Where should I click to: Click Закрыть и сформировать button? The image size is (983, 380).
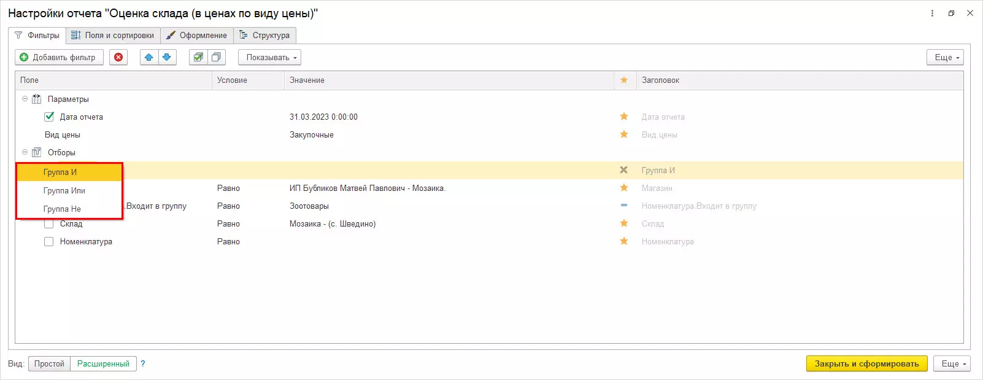pyautogui.click(x=866, y=363)
